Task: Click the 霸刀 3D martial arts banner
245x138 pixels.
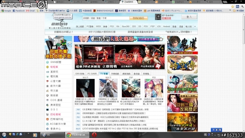Action: [x=120, y=57]
